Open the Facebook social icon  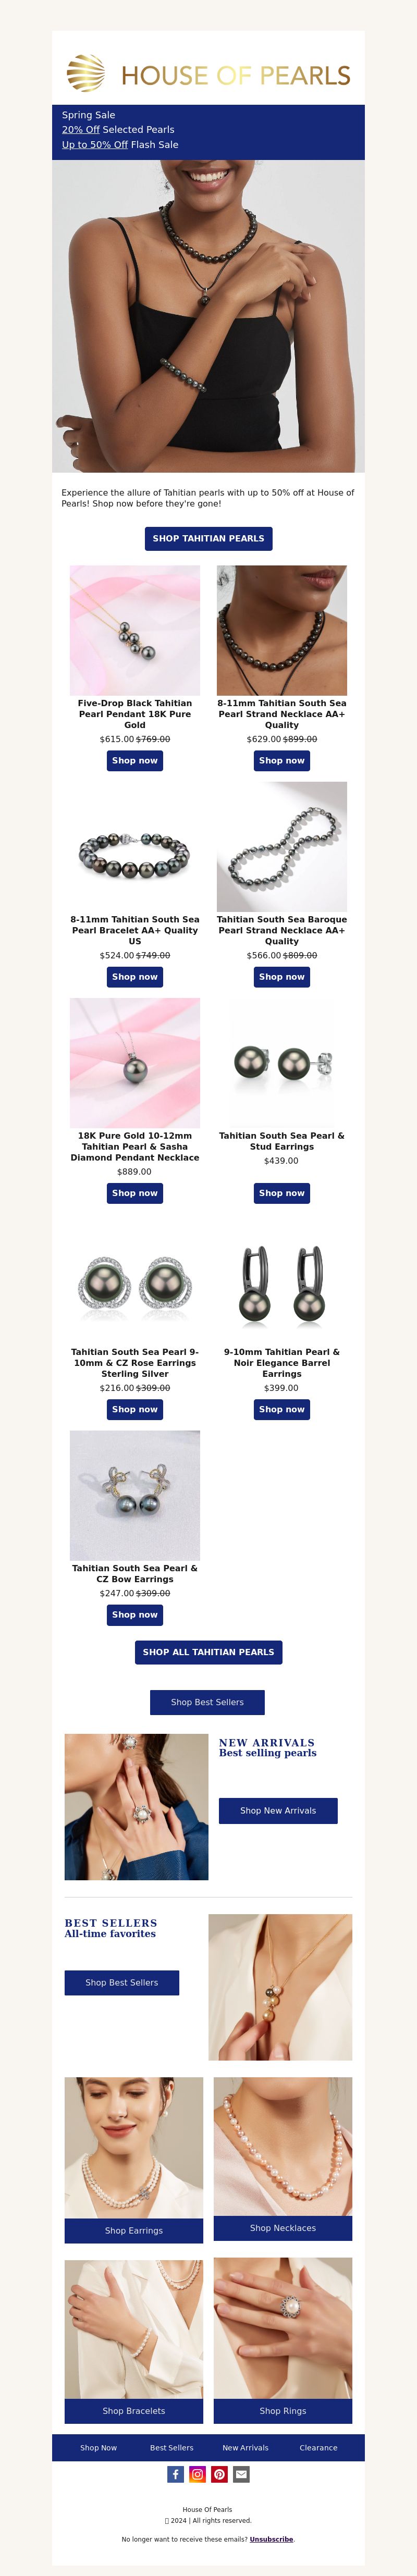pos(175,2474)
